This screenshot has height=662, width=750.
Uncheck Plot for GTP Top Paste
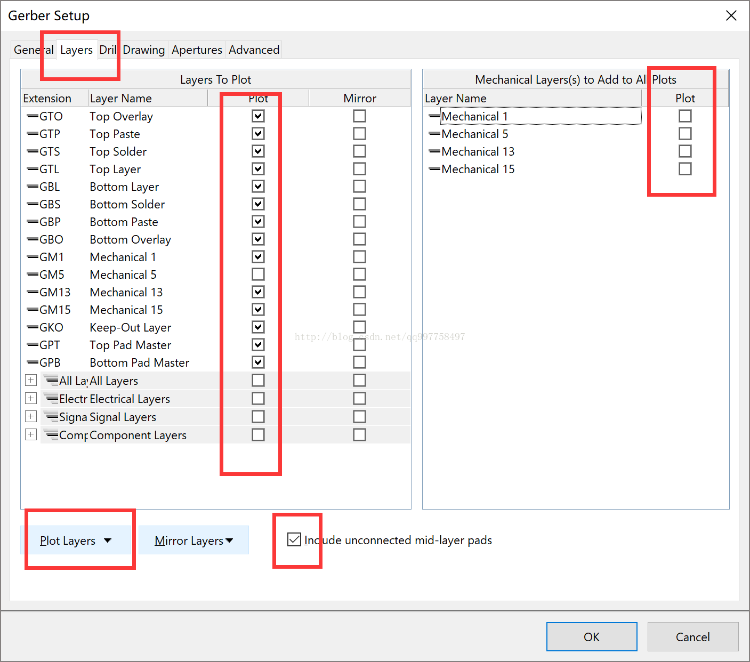pos(258,133)
